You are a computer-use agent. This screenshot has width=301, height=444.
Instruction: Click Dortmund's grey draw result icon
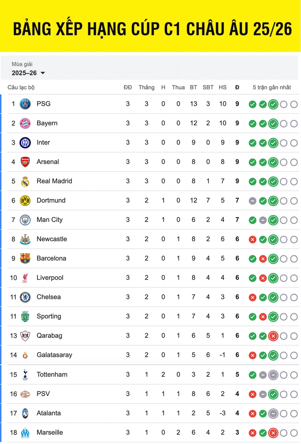coord(252,201)
